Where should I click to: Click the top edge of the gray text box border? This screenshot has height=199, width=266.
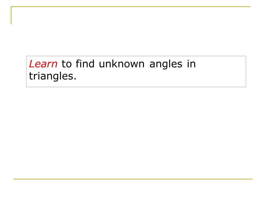point(136,56)
